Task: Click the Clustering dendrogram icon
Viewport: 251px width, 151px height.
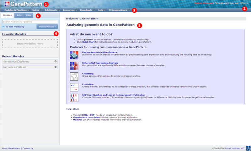Action: coord(74,76)
